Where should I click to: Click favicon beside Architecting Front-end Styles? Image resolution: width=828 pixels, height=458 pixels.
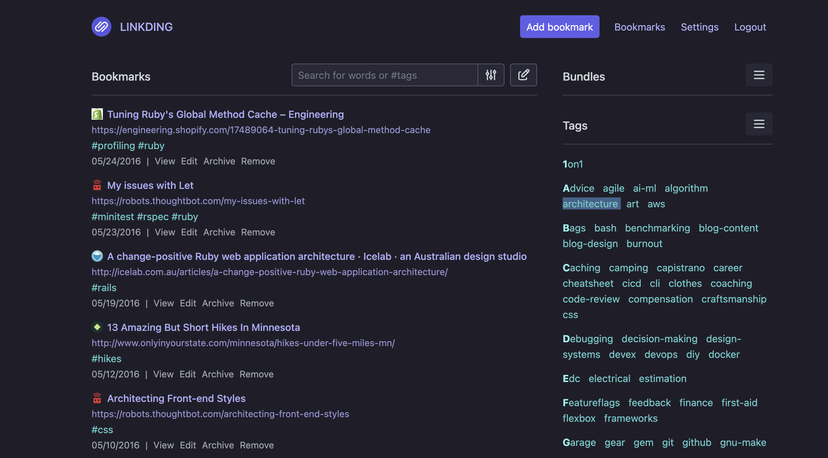click(x=97, y=398)
